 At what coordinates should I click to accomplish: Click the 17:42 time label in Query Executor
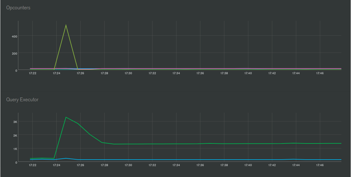(272, 165)
